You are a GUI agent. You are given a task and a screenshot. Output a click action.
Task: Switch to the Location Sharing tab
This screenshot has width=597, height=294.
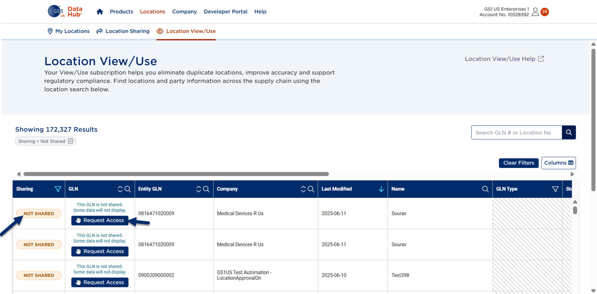pos(123,31)
